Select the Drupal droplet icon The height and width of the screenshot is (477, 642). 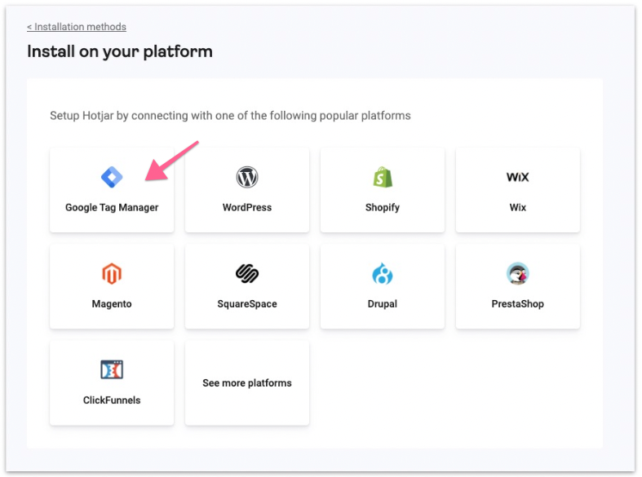[383, 274]
